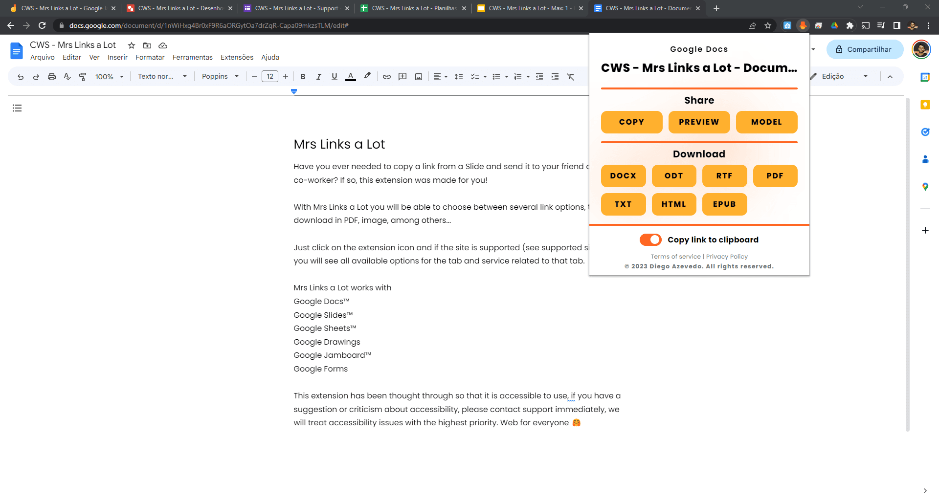
Task: Click the COPY share button in popup
Action: point(631,122)
